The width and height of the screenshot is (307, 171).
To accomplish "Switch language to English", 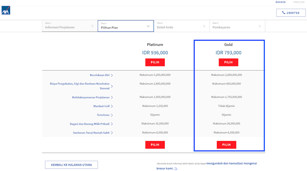I will [299, 2].
